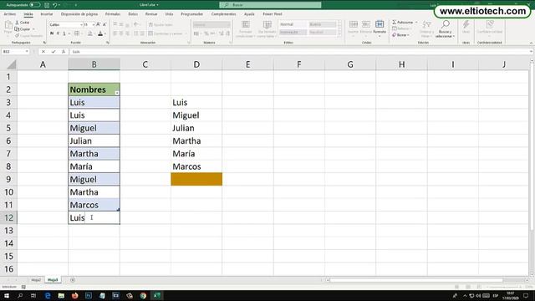Screen dimensions: 535x301
Task: Open the Formato cells dropdown
Action: tap(380, 28)
